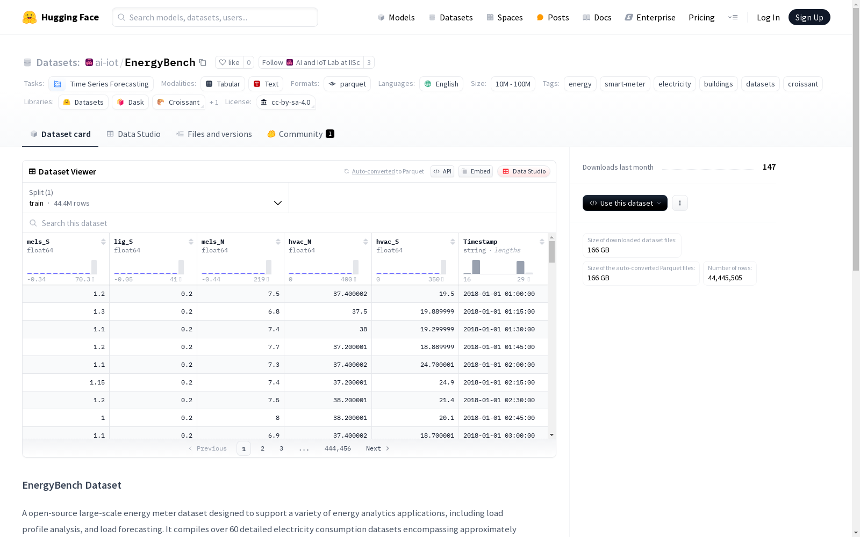Click the hvac_N distribution histogram
This screenshot has width=860, height=537.
[324, 267]
